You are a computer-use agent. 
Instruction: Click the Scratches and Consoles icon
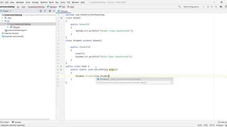point(3,36)
